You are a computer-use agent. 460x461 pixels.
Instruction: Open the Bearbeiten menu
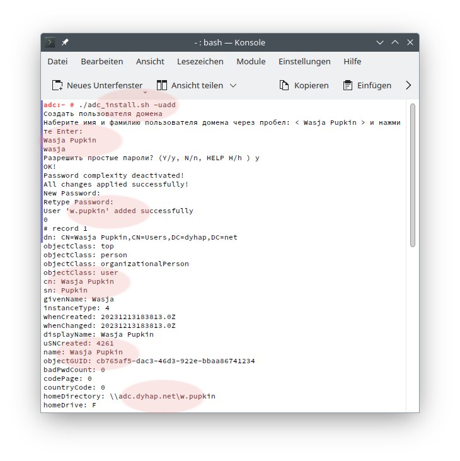(x=101, y=61)
